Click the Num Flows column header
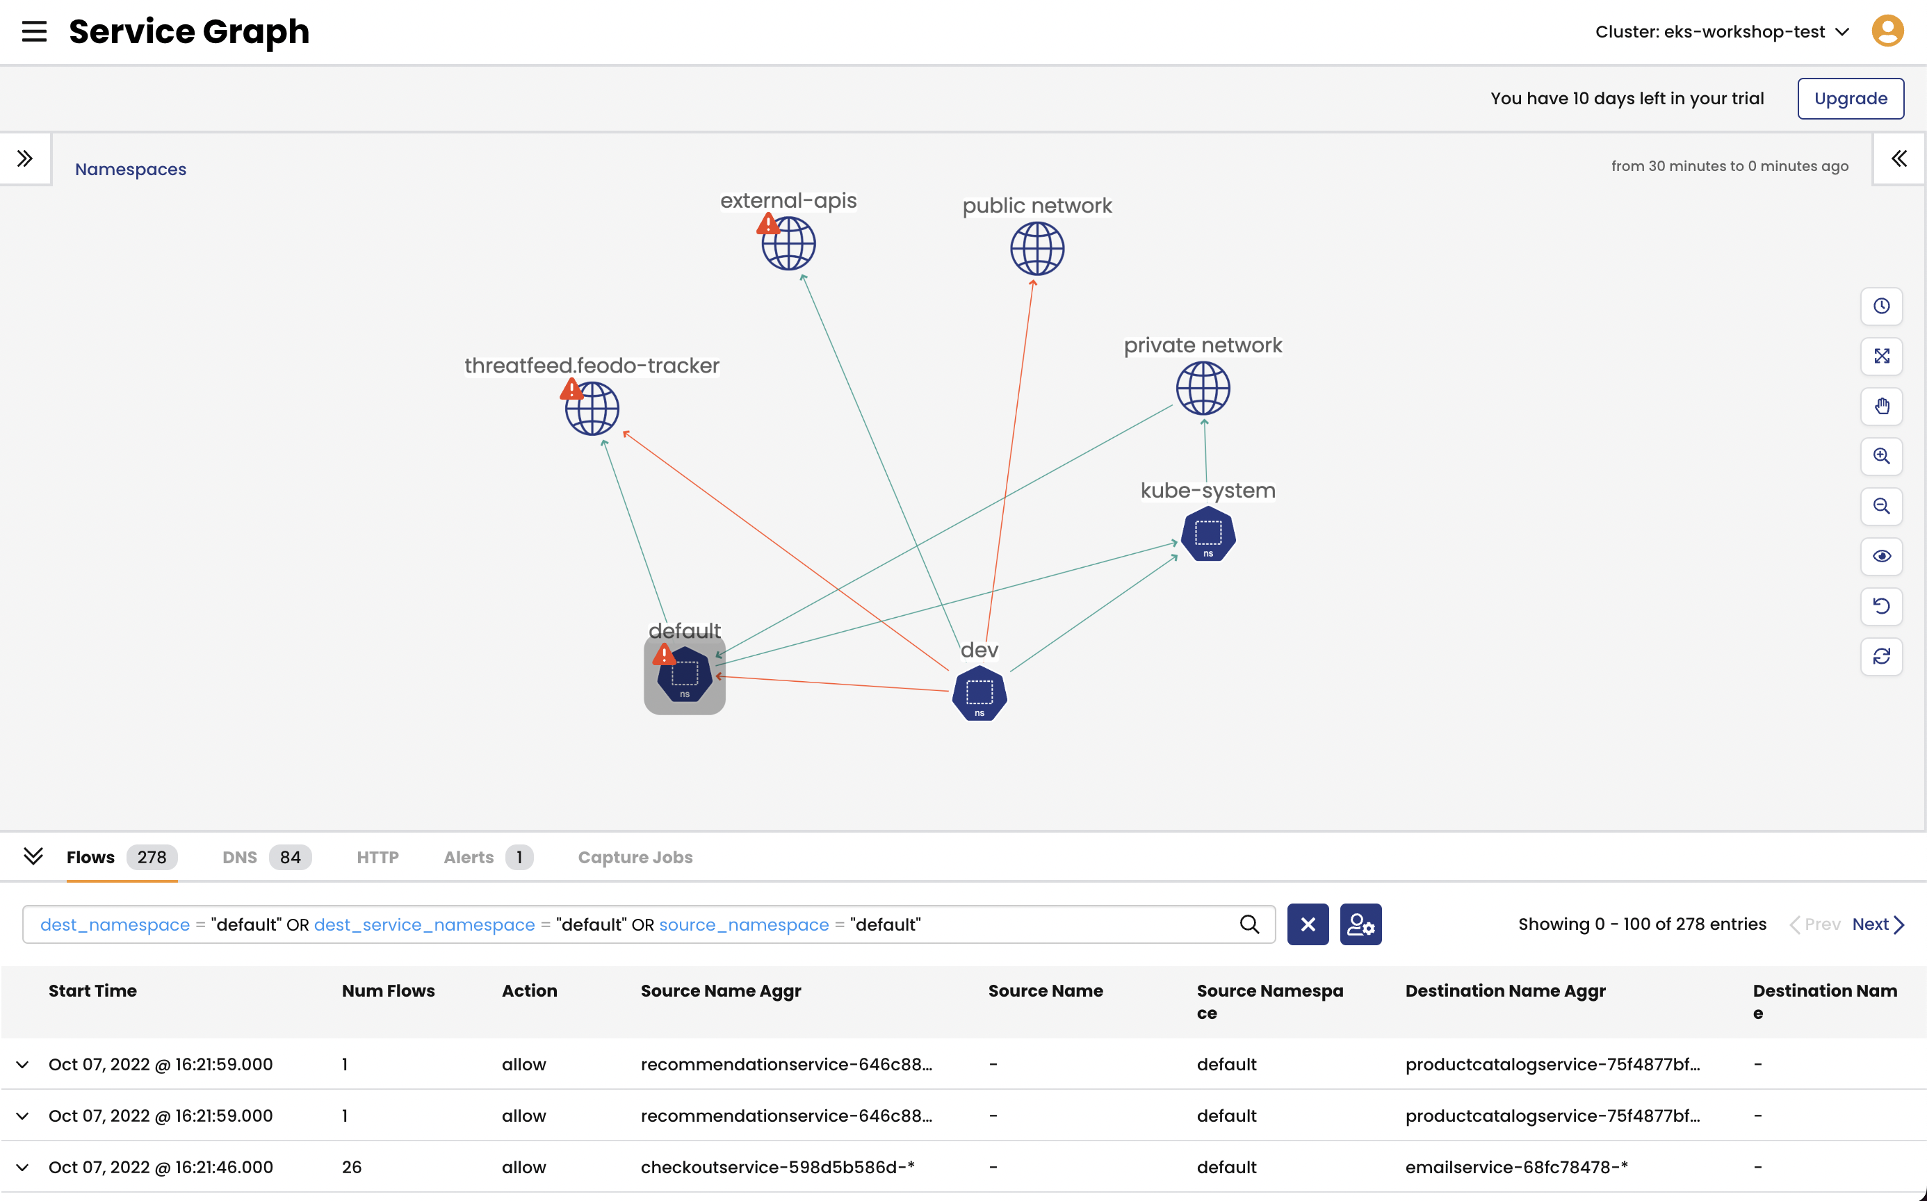 (x=389, y=990)
